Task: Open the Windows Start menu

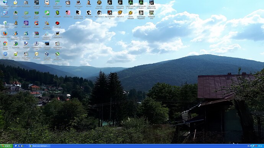Action: 6,146
